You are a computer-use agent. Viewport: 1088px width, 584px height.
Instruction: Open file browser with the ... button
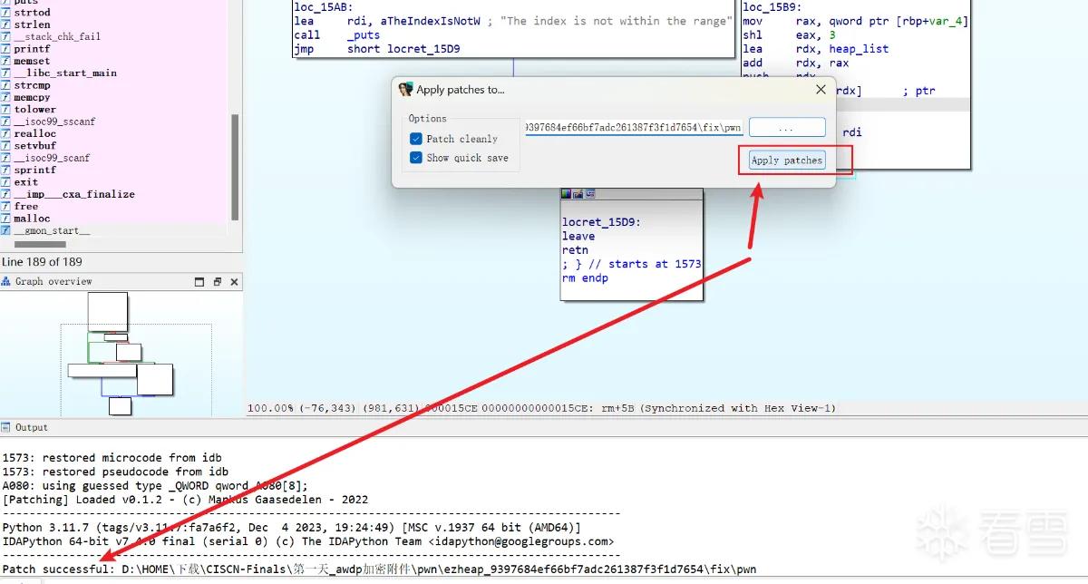(x=787, y=128)
